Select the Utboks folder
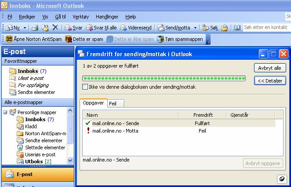Viewport: 291px width, 187px height. (34, 162)
